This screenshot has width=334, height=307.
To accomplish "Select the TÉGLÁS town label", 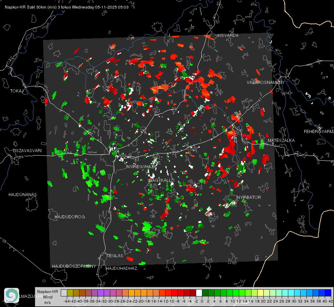I will [115, 255].
